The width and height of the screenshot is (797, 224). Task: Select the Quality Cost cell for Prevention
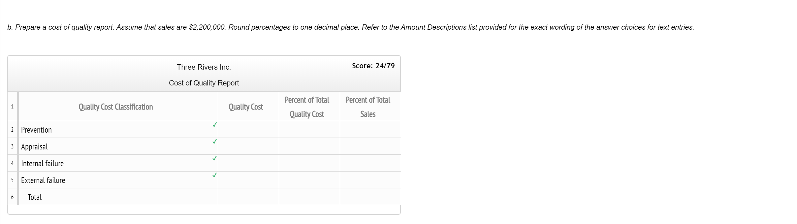coord(248,129)
